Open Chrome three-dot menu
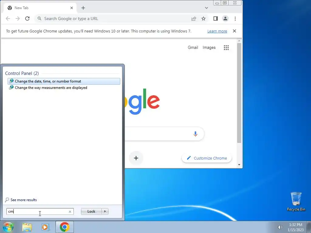 [x=235, y=19]
